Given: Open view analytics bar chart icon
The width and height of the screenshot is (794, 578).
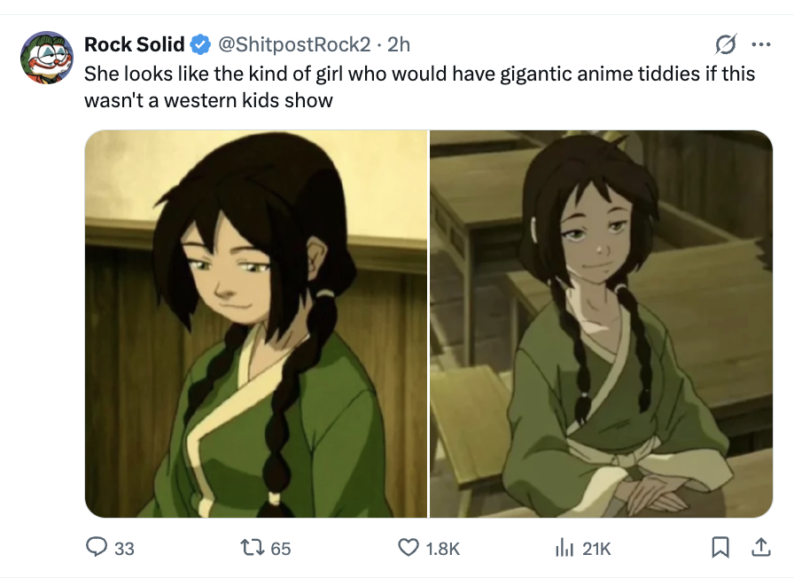Looking at the screenshot, I should 564,548.
